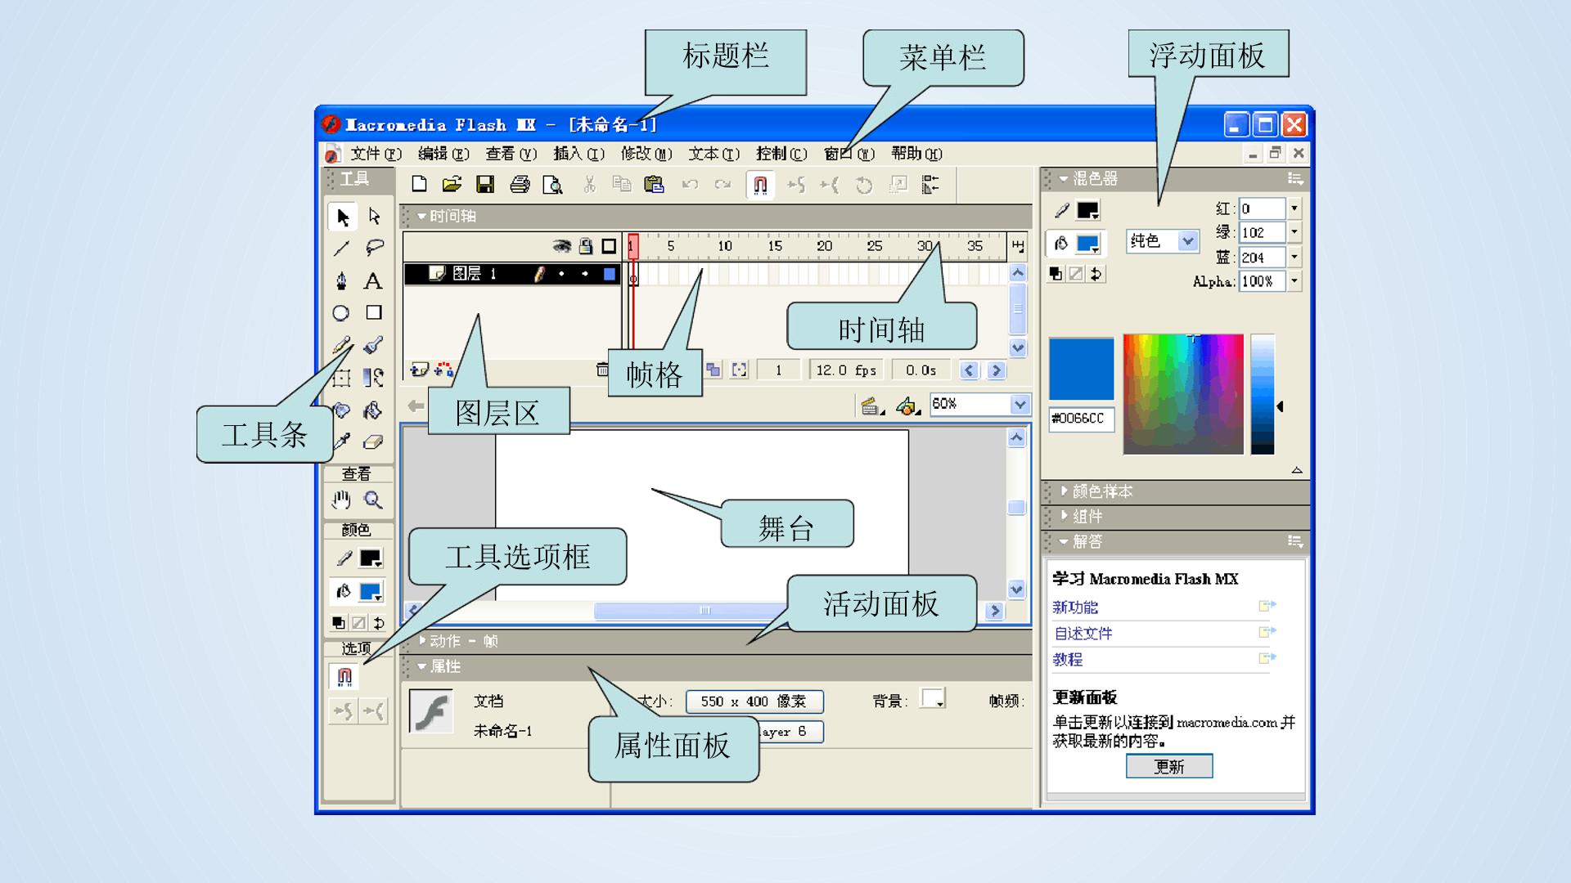Image resolution: width=1571 pixels, height=883 pixels.
Task: Select the Rectangle tool
Action: pyautogui.click(x=374, y=313)
